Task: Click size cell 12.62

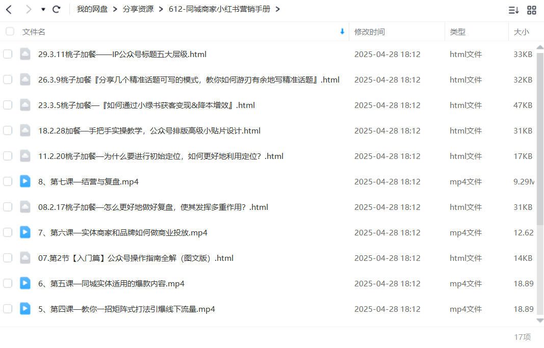Action: (x=524, y=232)
